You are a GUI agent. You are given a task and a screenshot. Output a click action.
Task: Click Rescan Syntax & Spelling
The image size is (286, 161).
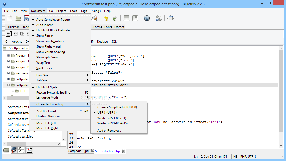pyautogui.click(x=60, y=93)
